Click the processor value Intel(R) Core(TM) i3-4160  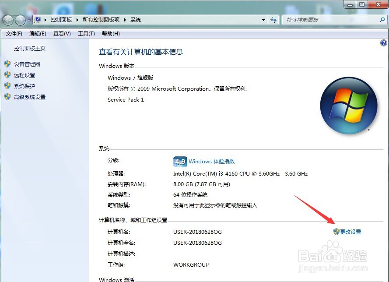[x=240, y=173]
